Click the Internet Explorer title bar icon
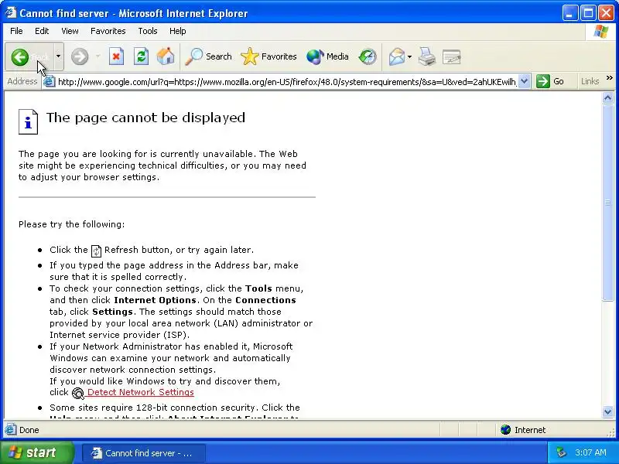This screenshot has width=619, height=464. click(11, 12)
